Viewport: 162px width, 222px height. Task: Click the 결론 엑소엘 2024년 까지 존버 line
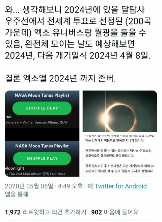tap(60, 78)
